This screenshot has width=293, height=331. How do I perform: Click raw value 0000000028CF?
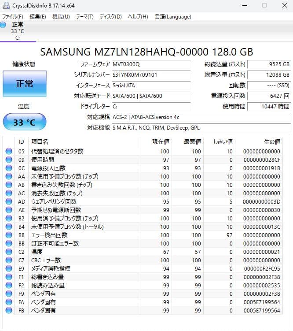pos(262,160)
